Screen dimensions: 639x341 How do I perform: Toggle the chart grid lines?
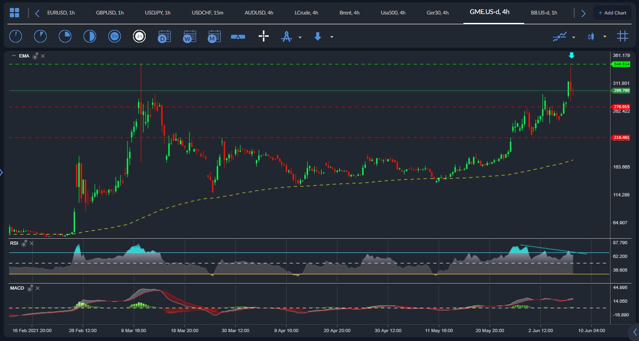pyautogui.click(x=622, y=36)
